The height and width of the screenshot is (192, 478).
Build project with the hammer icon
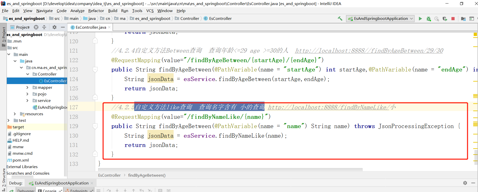[340, 18]
